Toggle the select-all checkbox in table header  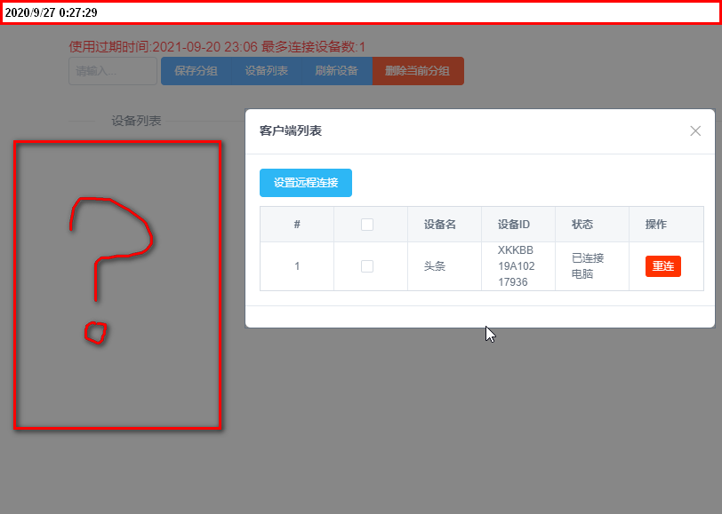[x=367, y=225]
